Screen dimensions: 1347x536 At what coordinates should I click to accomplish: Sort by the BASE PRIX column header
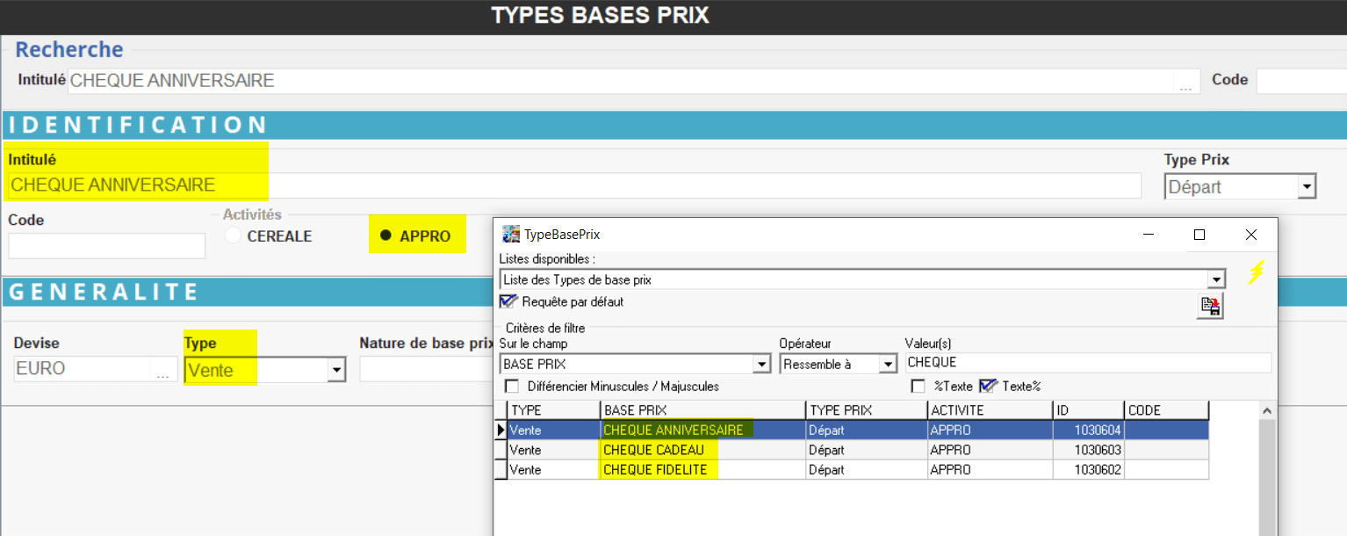pyautogui.click(x=702, y=410)
